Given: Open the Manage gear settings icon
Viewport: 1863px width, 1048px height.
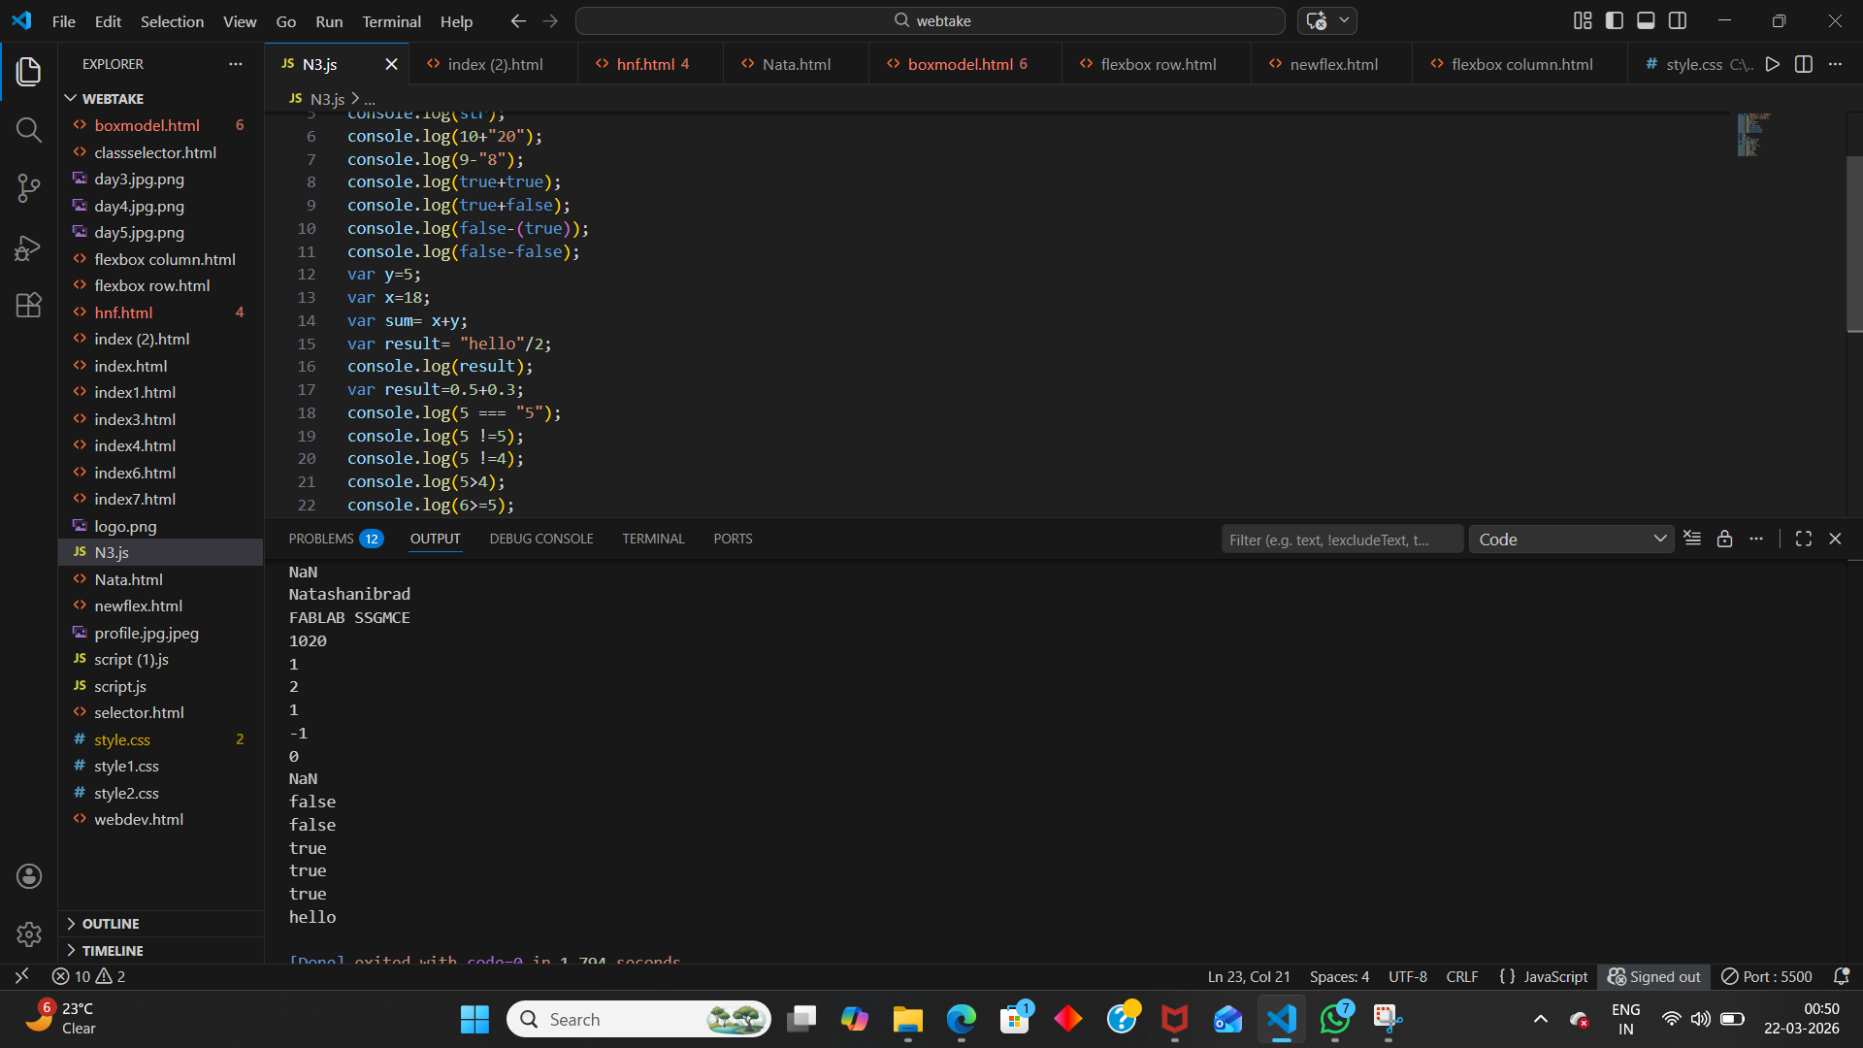Looking at the screenshot, I should [x=28, y=934].
